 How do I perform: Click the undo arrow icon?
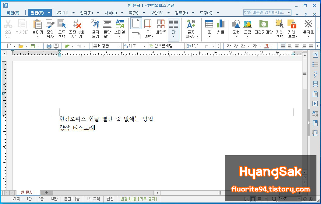coord(67,46)
